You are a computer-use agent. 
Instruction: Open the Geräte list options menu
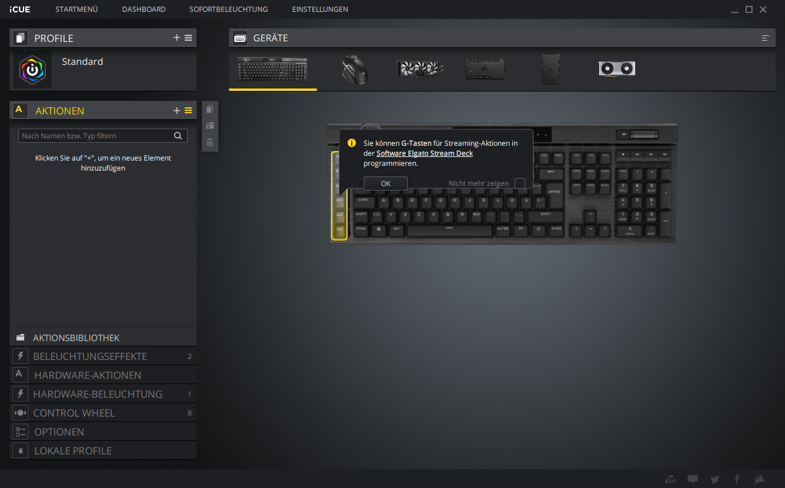(x=766, y=38)
